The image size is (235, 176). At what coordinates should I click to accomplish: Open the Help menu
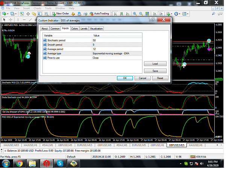point(71,8)
